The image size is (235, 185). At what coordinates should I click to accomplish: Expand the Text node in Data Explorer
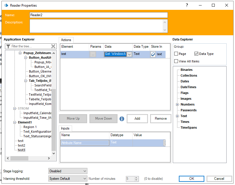(177, 116)
